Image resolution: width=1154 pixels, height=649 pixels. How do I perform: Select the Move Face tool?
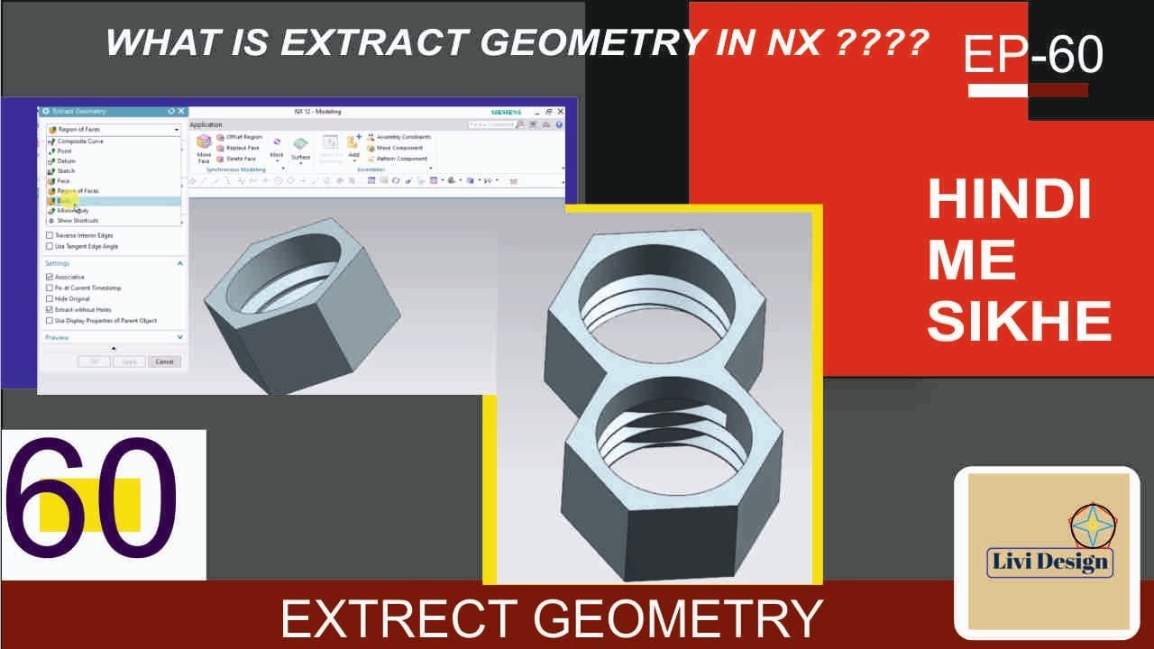204,149
